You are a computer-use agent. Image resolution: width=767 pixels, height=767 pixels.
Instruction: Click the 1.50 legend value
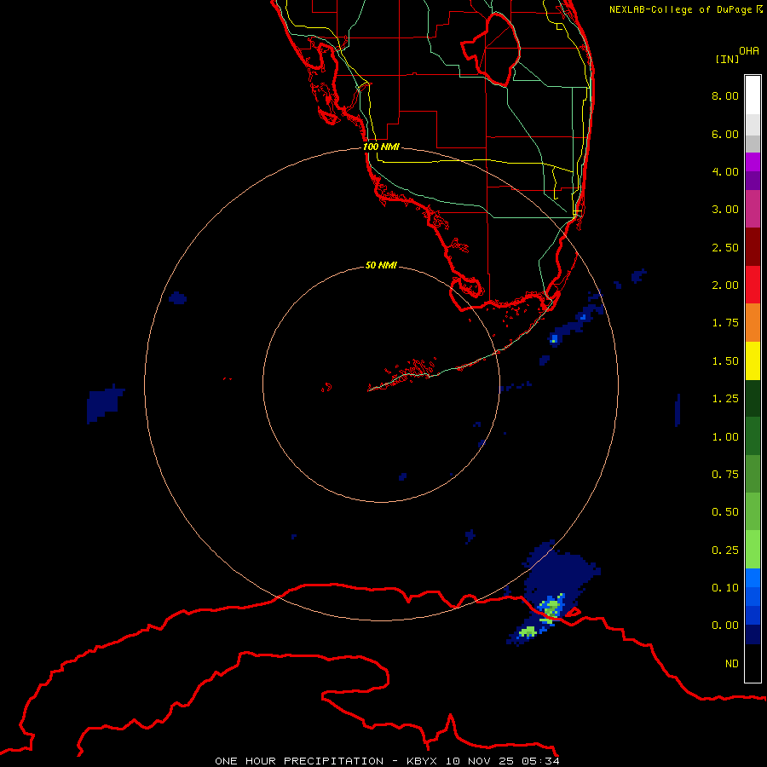(x=725, y=361)
